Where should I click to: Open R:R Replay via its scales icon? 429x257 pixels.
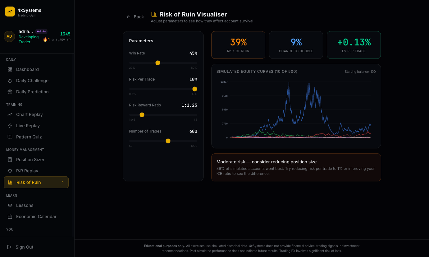10,171
